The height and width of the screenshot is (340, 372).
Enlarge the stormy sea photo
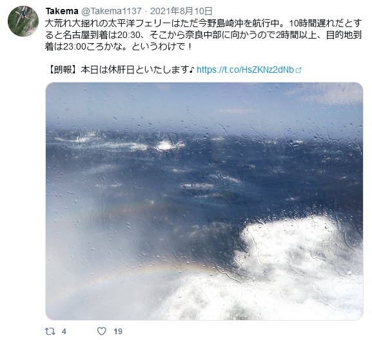[204, 201]
